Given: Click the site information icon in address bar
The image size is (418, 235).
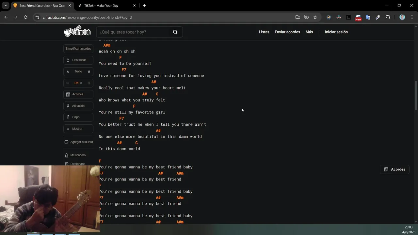Looking at the screenshot, I should tap(37, 17).
